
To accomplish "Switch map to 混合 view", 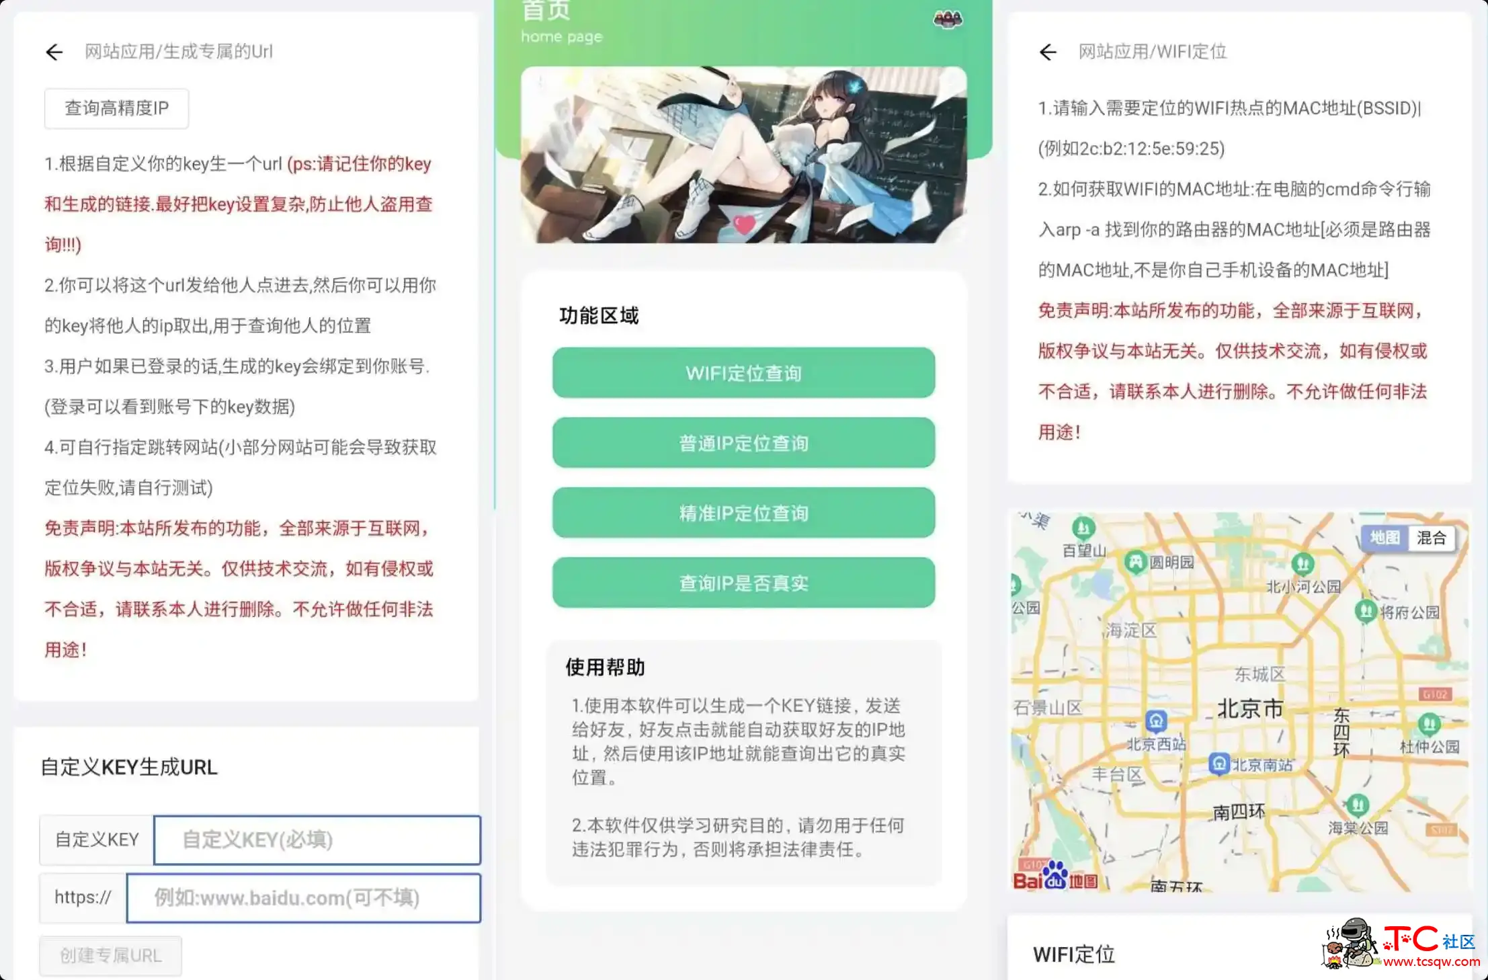I will pos(1431,538).
